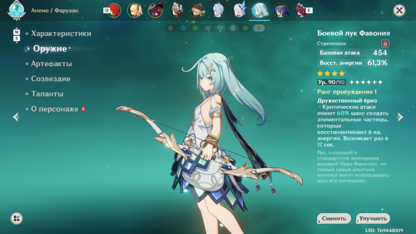Toggle the purple Electro element filter
Image resolution: width=416 pixels, height=234 pixels.
pos(208,28)
